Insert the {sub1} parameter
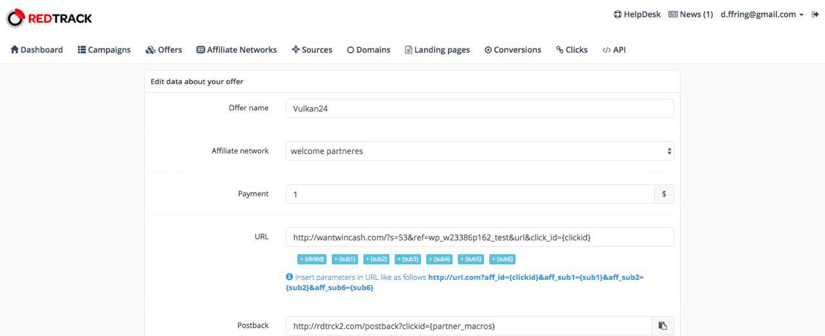The width and height of the screenshot is (825, 336). click(345, 259)
